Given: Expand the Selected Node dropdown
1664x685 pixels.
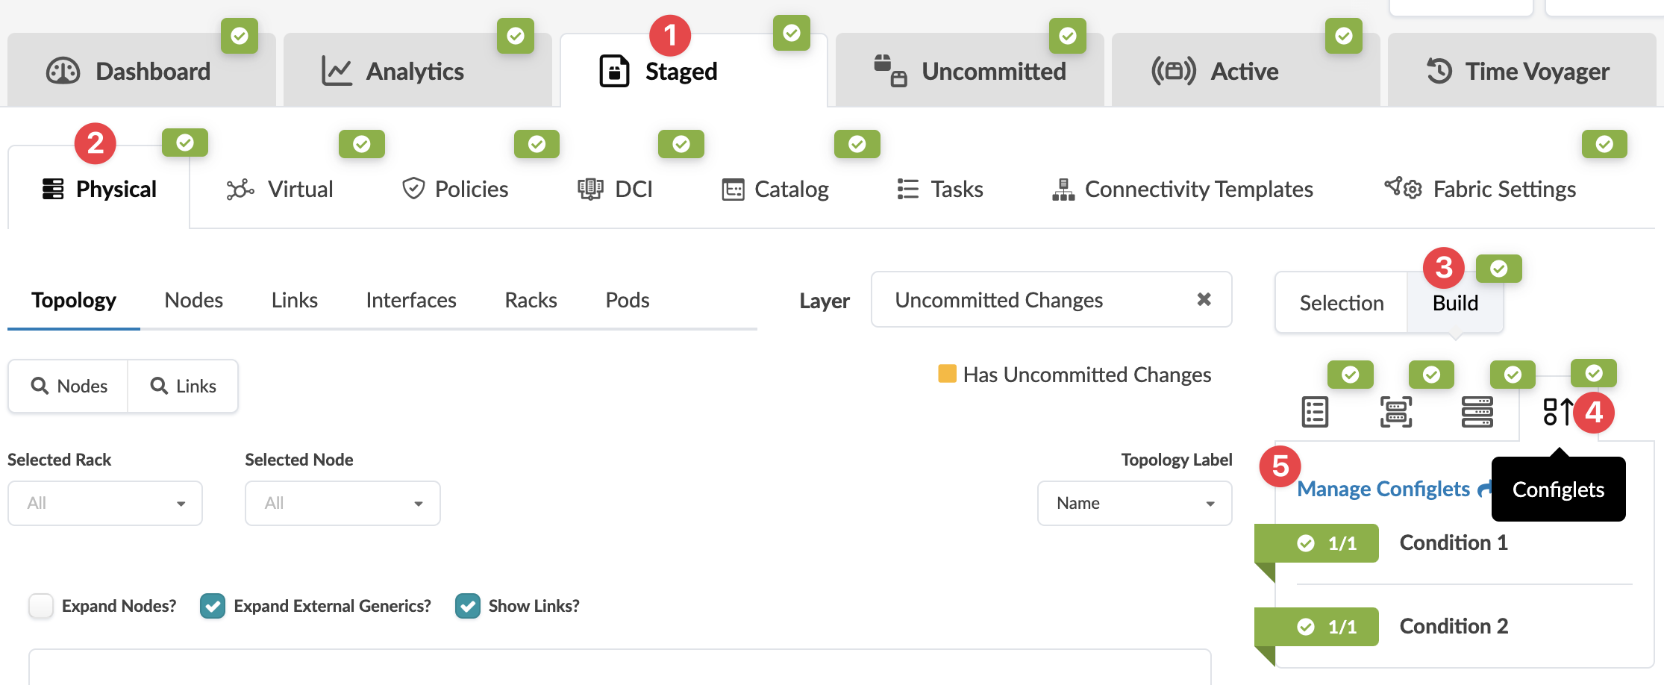Looking at the screenshot, I should pyautogui.click(x=343, y=504).
